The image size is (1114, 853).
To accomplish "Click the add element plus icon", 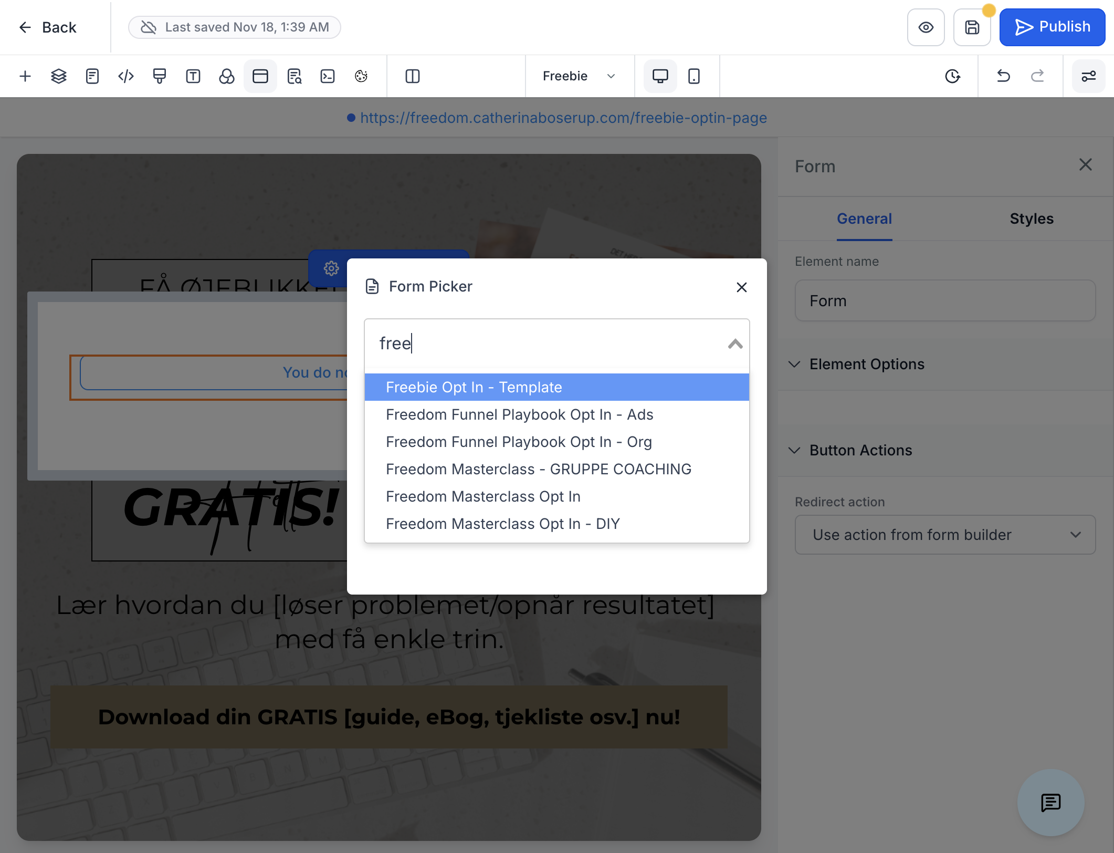I will click(x=25, y=76).
